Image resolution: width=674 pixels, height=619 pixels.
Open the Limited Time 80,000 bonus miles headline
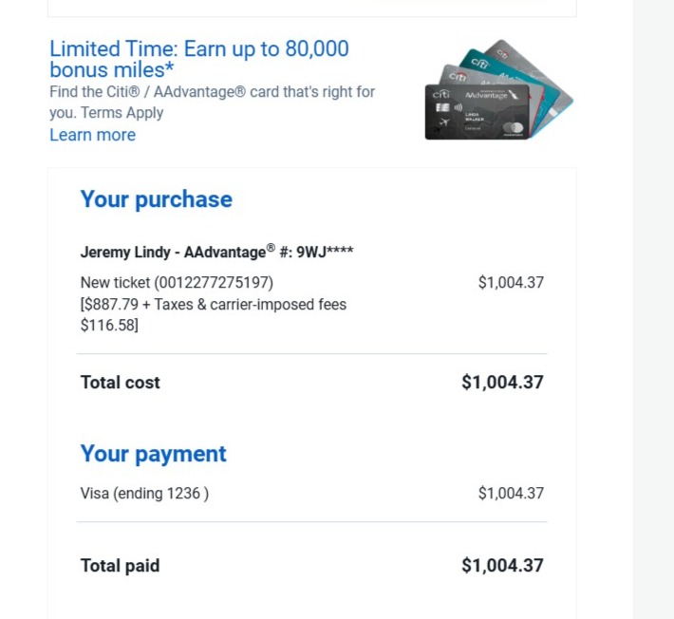[199, 59]
